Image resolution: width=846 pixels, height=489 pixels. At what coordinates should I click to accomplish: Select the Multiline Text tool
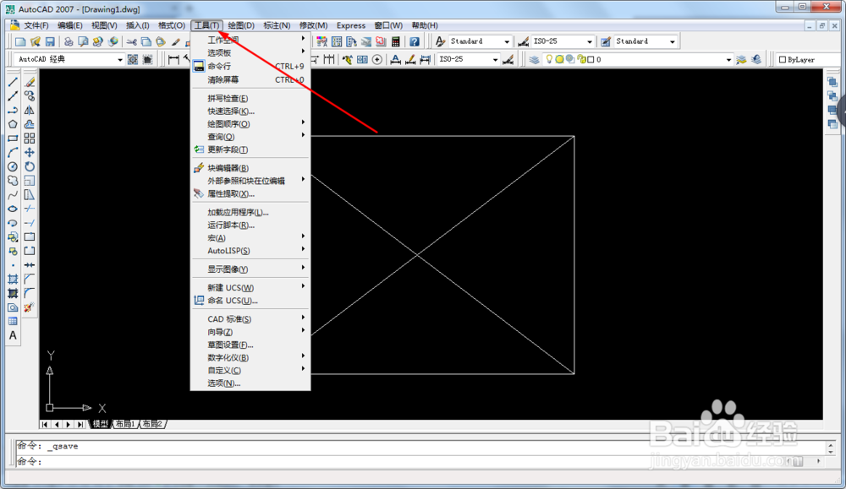coord(13,335)
